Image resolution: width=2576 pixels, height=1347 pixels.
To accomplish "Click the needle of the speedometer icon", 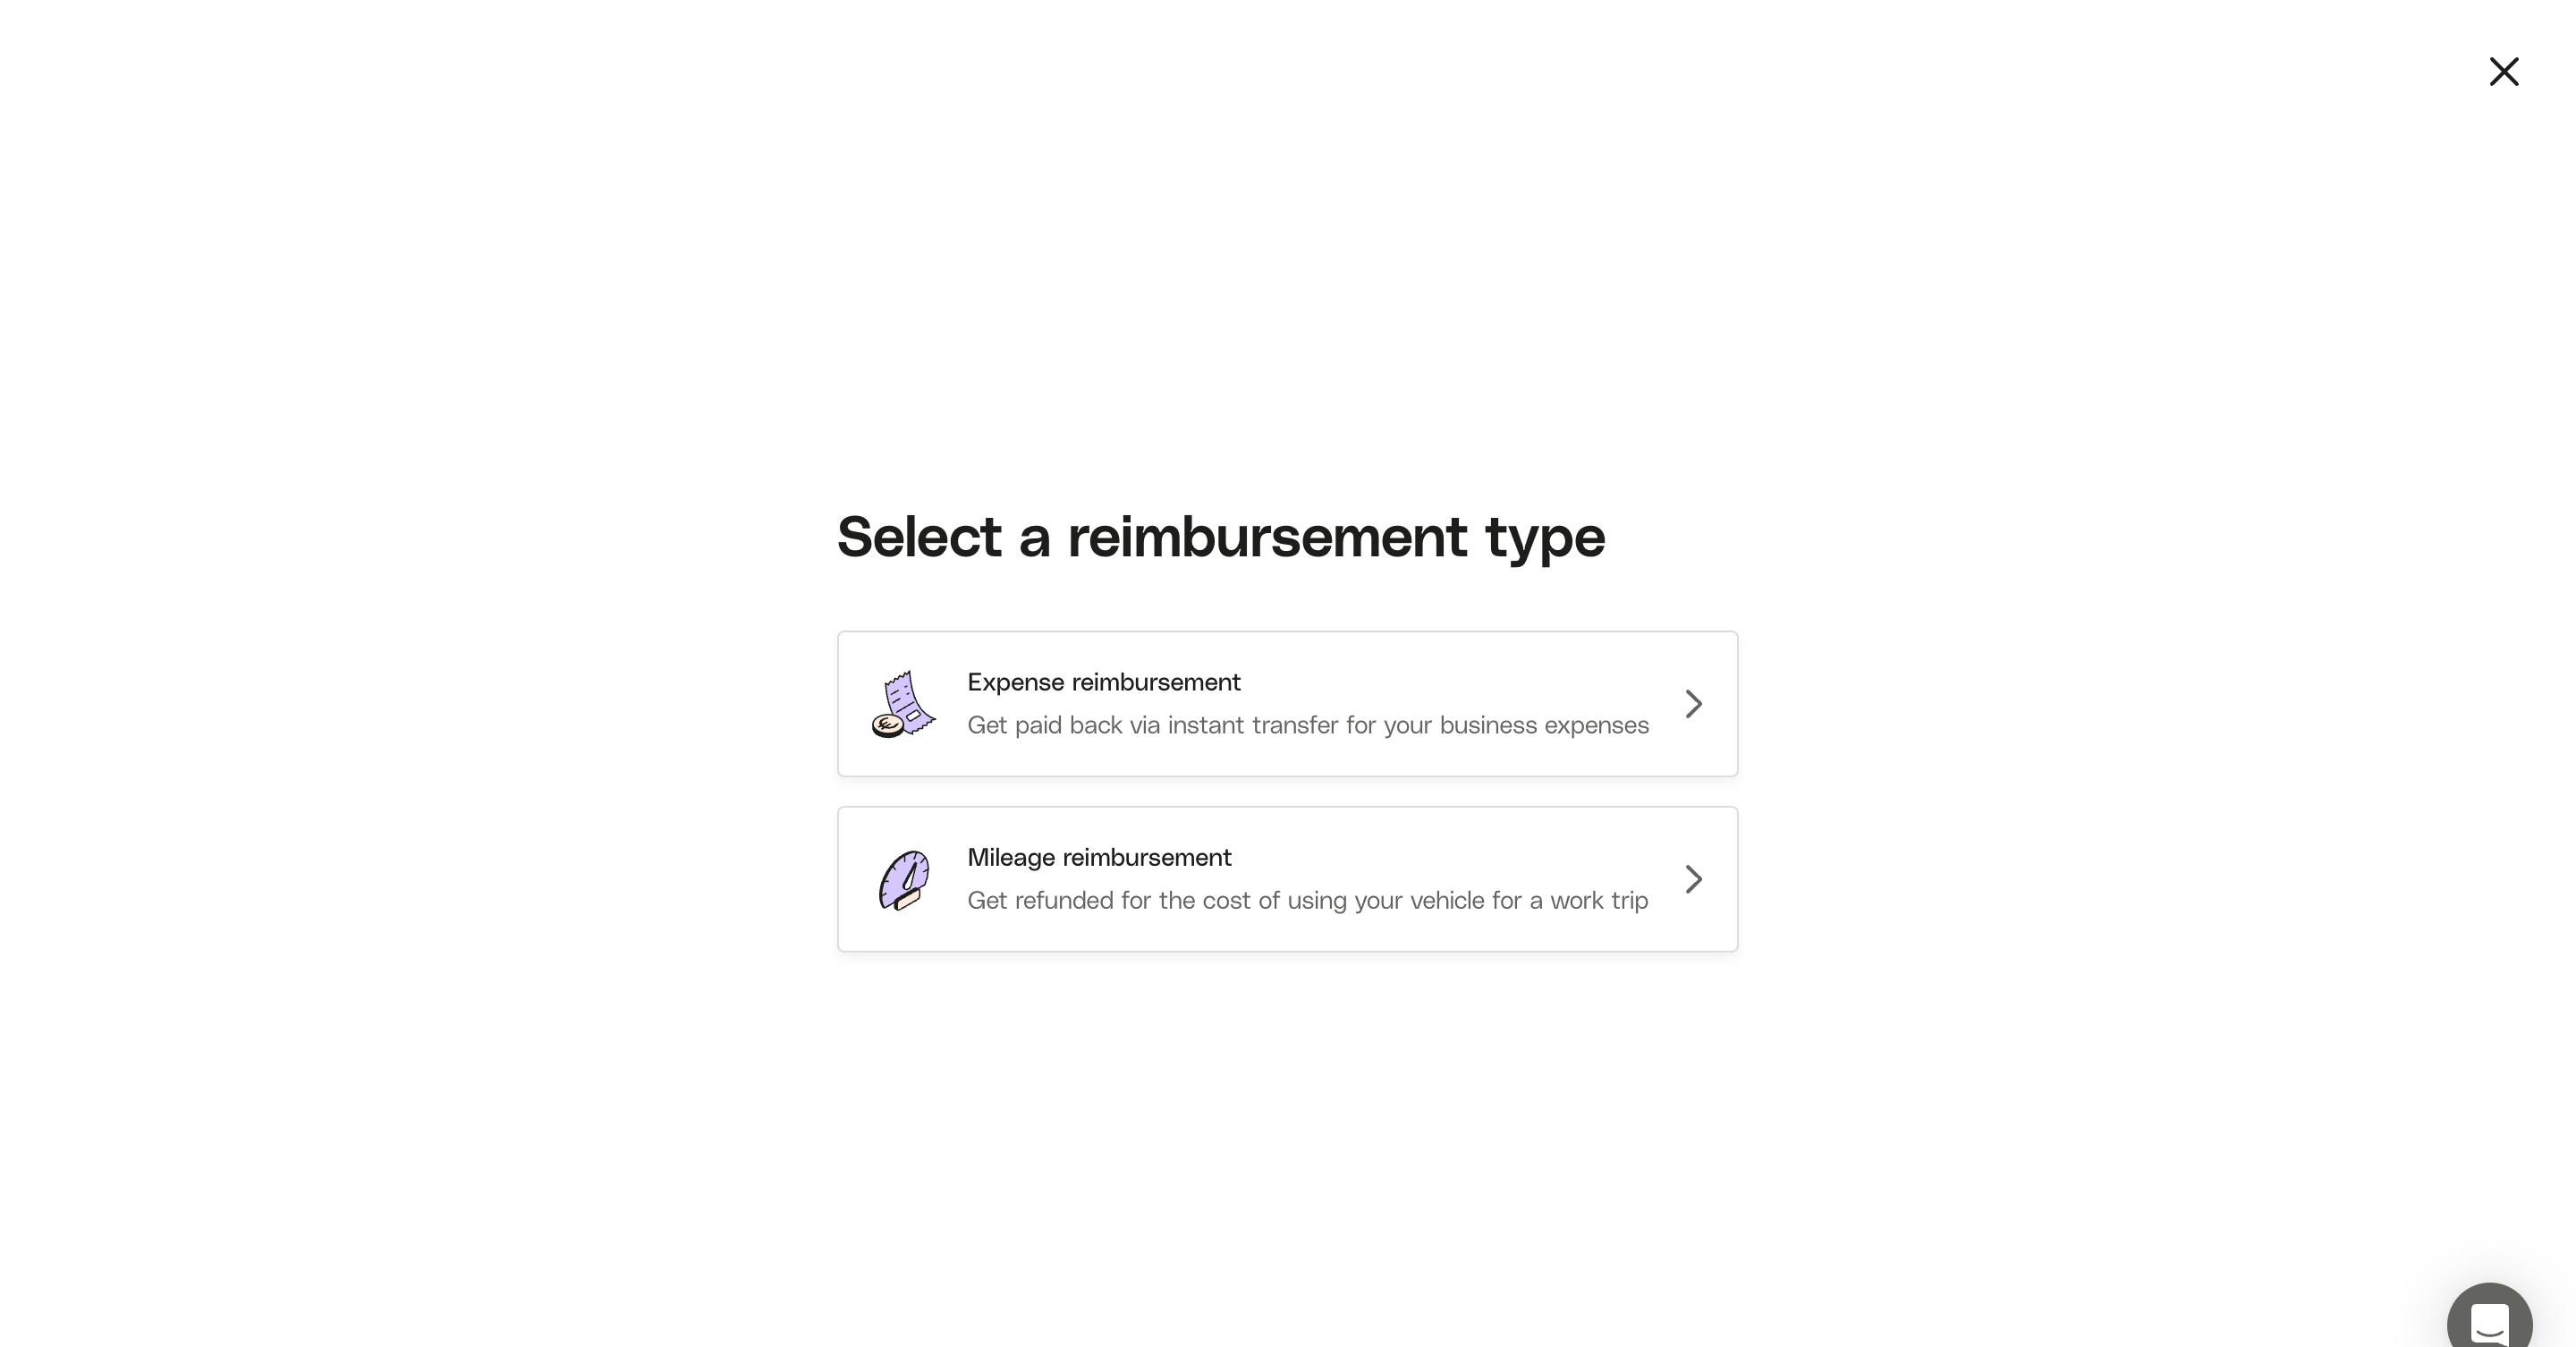I will click(x=910, y=877).
